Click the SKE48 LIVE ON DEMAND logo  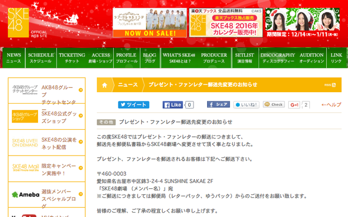coord(25,143)
